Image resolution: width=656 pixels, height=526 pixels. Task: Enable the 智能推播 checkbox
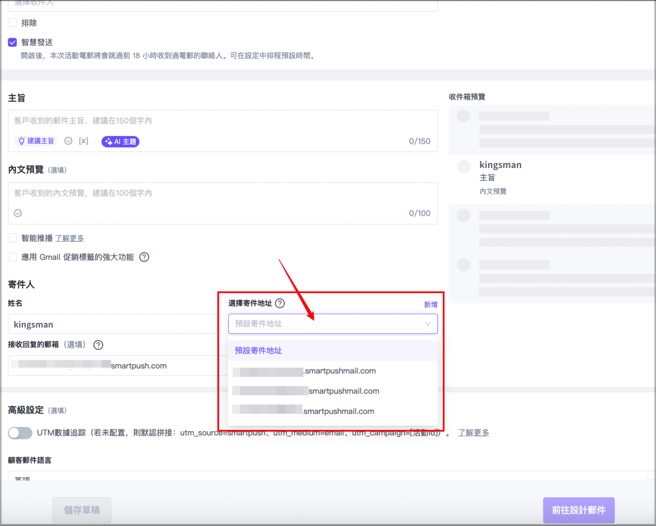[12, 238]
